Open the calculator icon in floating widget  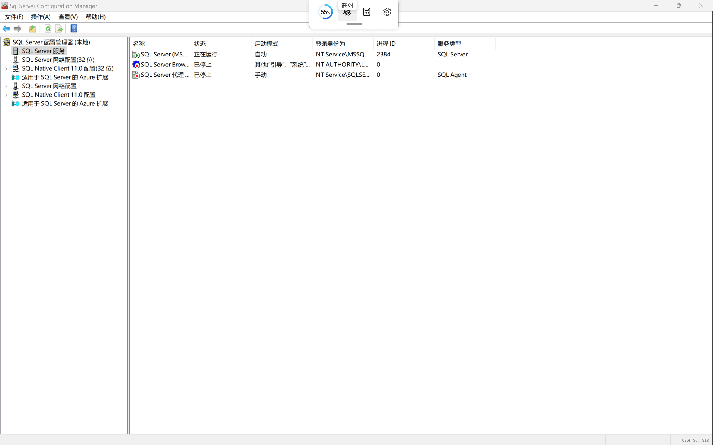(367, 12)
